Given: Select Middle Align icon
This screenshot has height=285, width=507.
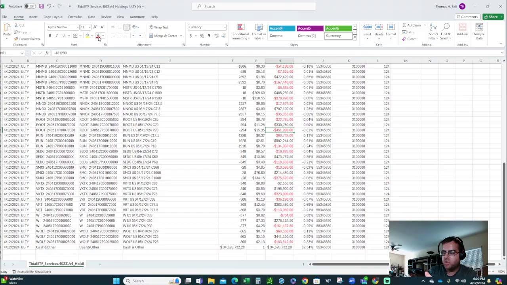Looking at the screenshot, I should [120, 27].
